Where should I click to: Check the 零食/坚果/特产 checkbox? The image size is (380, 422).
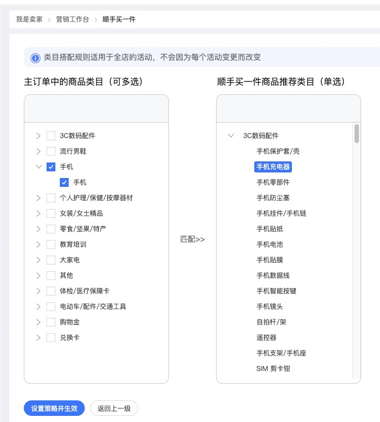51,229
